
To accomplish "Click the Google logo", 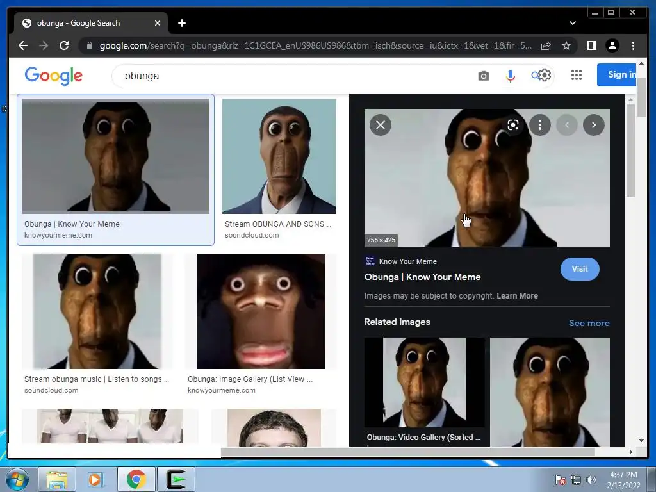I will 54,76.
